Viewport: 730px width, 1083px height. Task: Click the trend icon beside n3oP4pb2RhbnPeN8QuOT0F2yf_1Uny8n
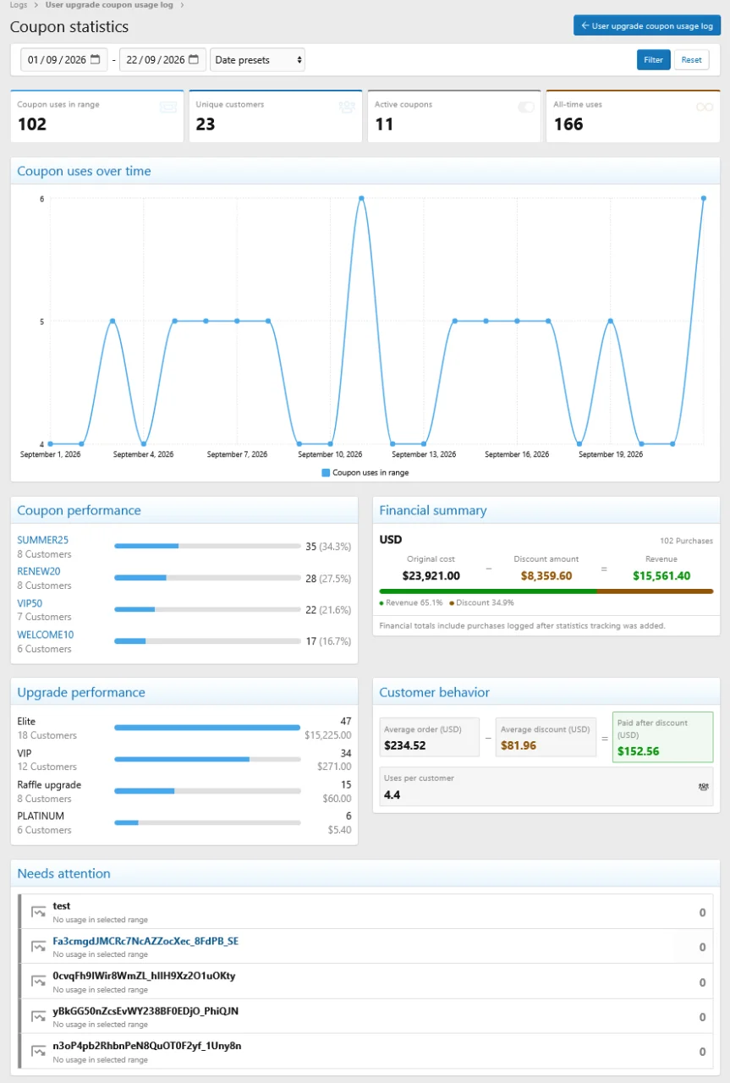click(38, 1052)
